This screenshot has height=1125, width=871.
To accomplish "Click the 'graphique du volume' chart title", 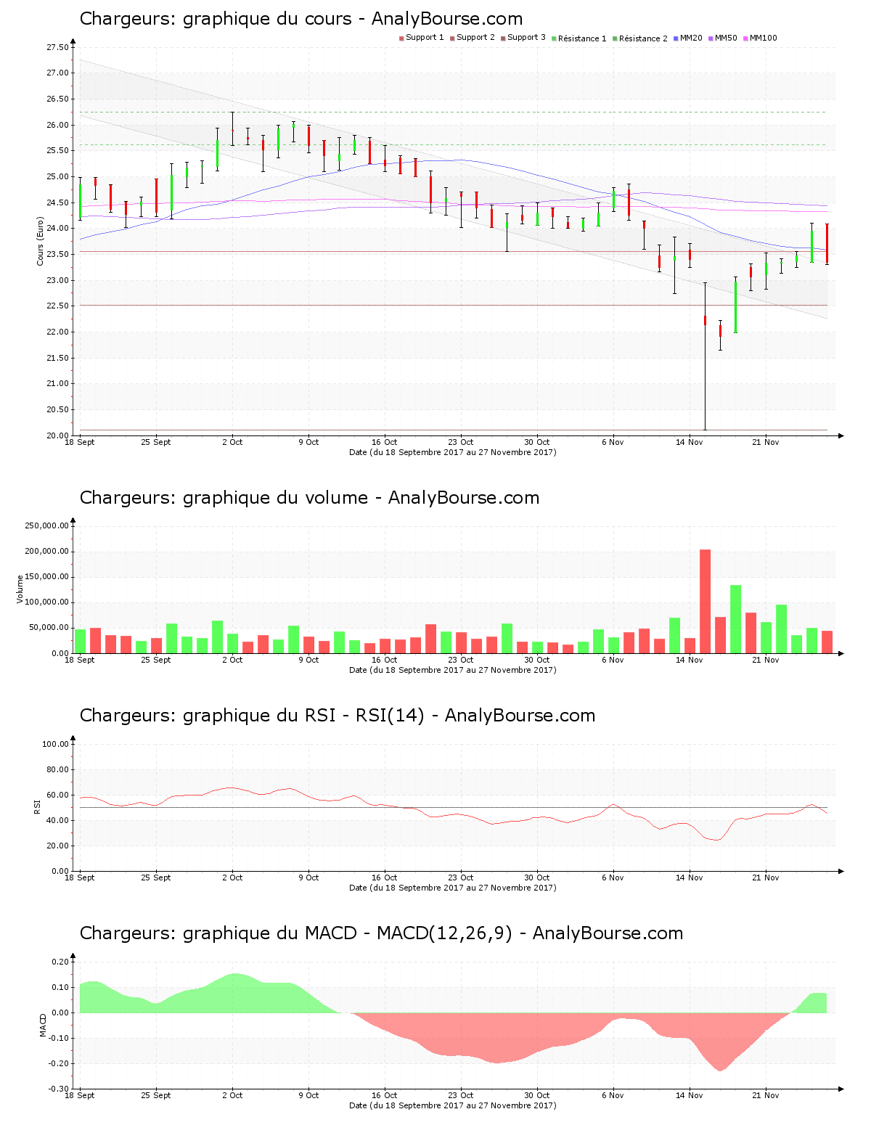I will coord(309,498).
